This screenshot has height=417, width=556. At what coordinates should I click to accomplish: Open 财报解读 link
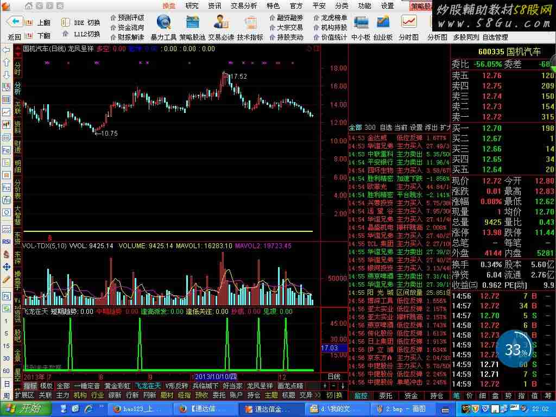tap(127, 37)
